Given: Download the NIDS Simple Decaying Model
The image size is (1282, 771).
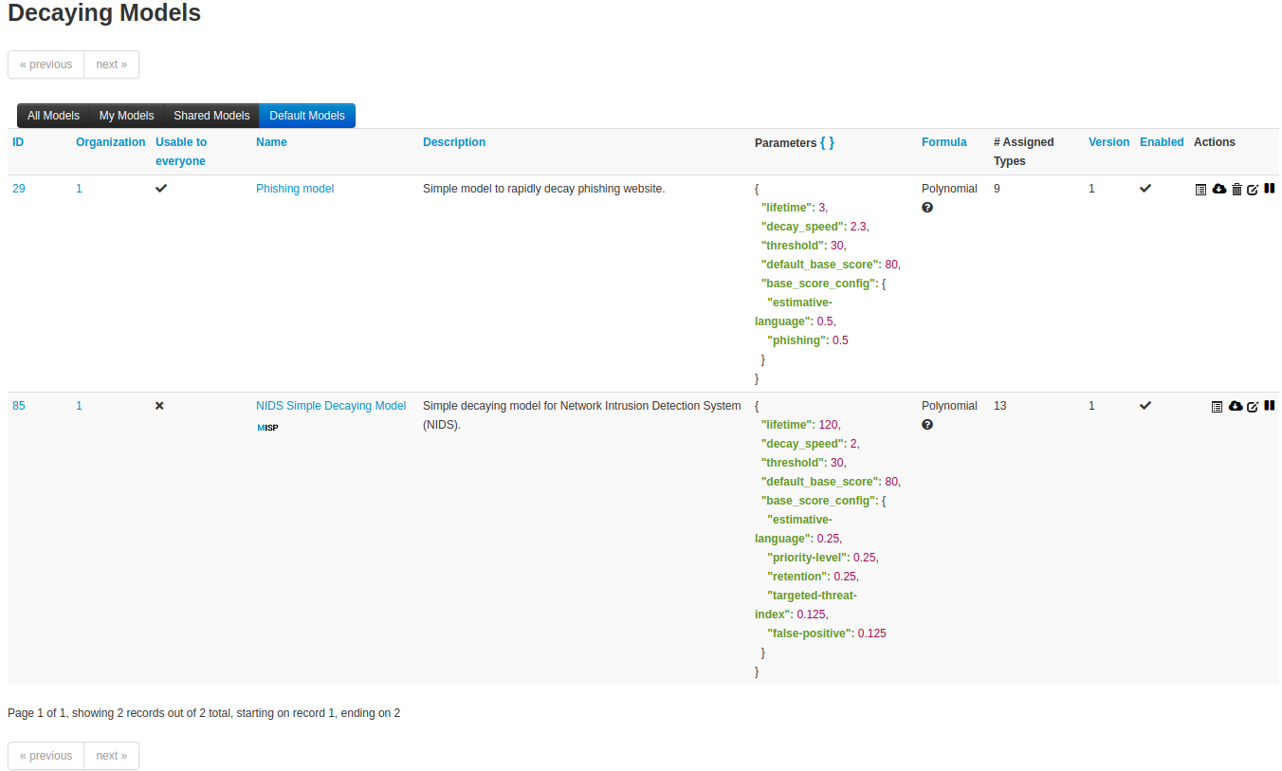Looking at the screenshot, I should click(1236, 406).
